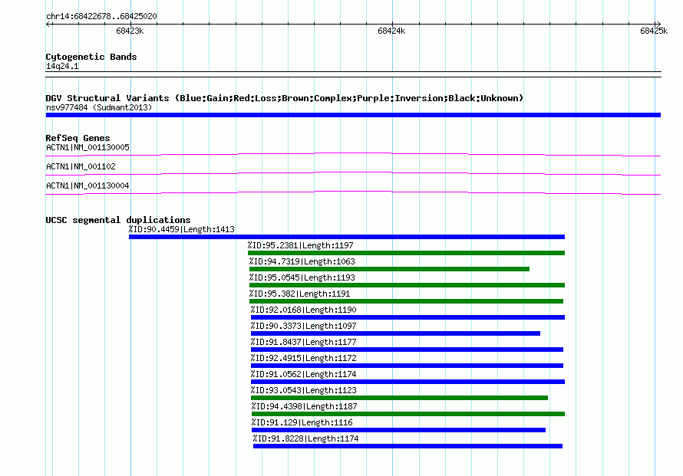Image resolution: width=683 pixels, height=476 pixels.
Task: Click the blue bar for Length:1413 duplication
Action: (347, 237)
